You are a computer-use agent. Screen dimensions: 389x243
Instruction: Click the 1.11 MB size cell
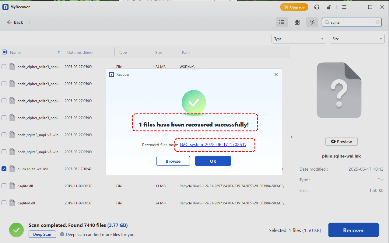coord(159,186)
